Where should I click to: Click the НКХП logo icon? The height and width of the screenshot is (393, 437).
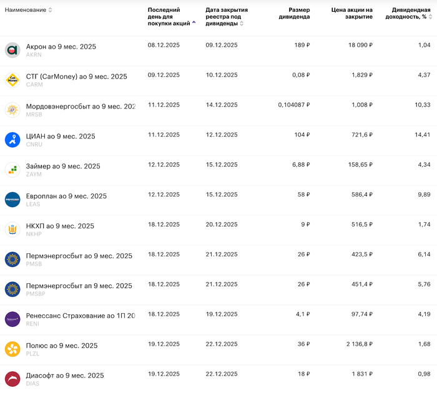coord(12,230)
